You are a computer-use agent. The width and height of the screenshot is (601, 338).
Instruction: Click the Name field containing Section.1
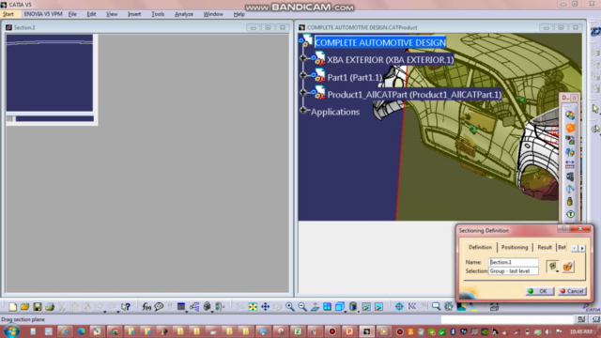point(514,262)
